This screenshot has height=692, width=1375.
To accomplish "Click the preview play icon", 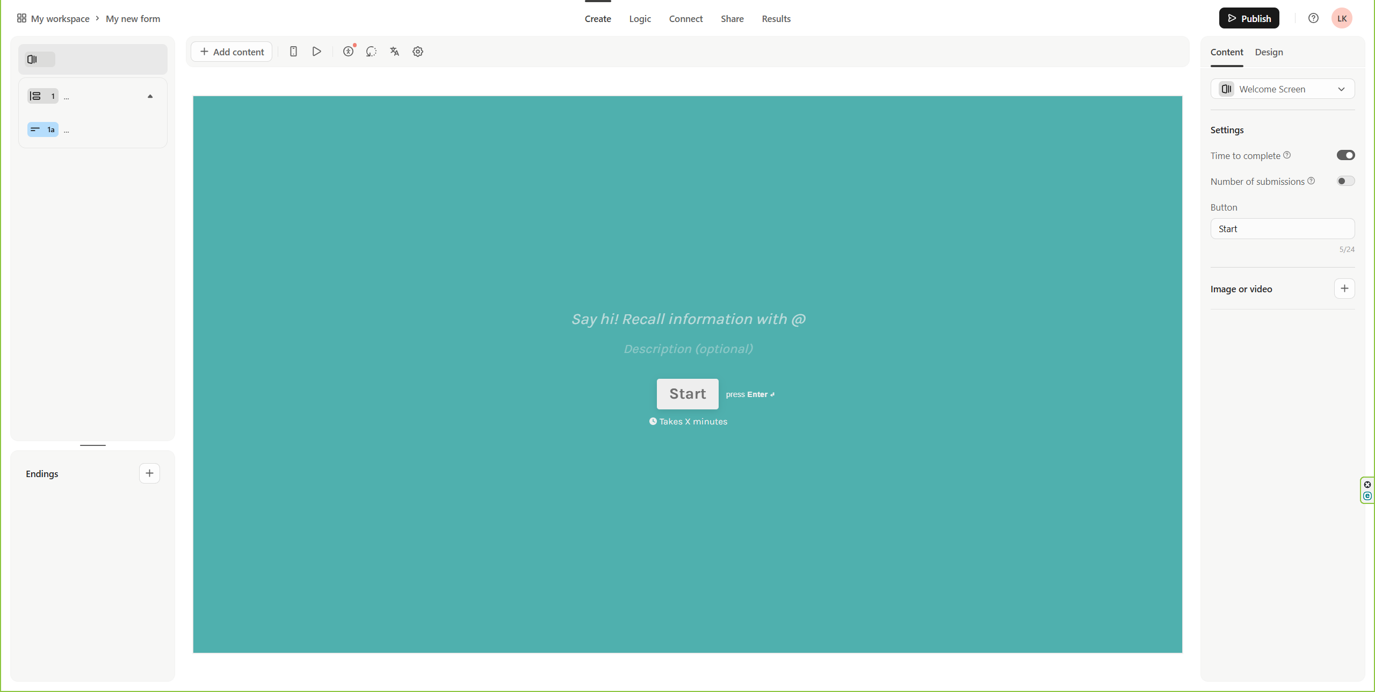I will click(x=317, y=52).
